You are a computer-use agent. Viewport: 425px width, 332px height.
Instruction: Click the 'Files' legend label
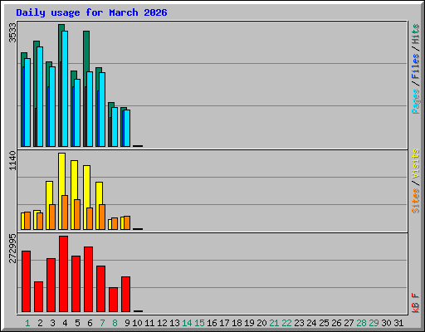pos(416,66)
